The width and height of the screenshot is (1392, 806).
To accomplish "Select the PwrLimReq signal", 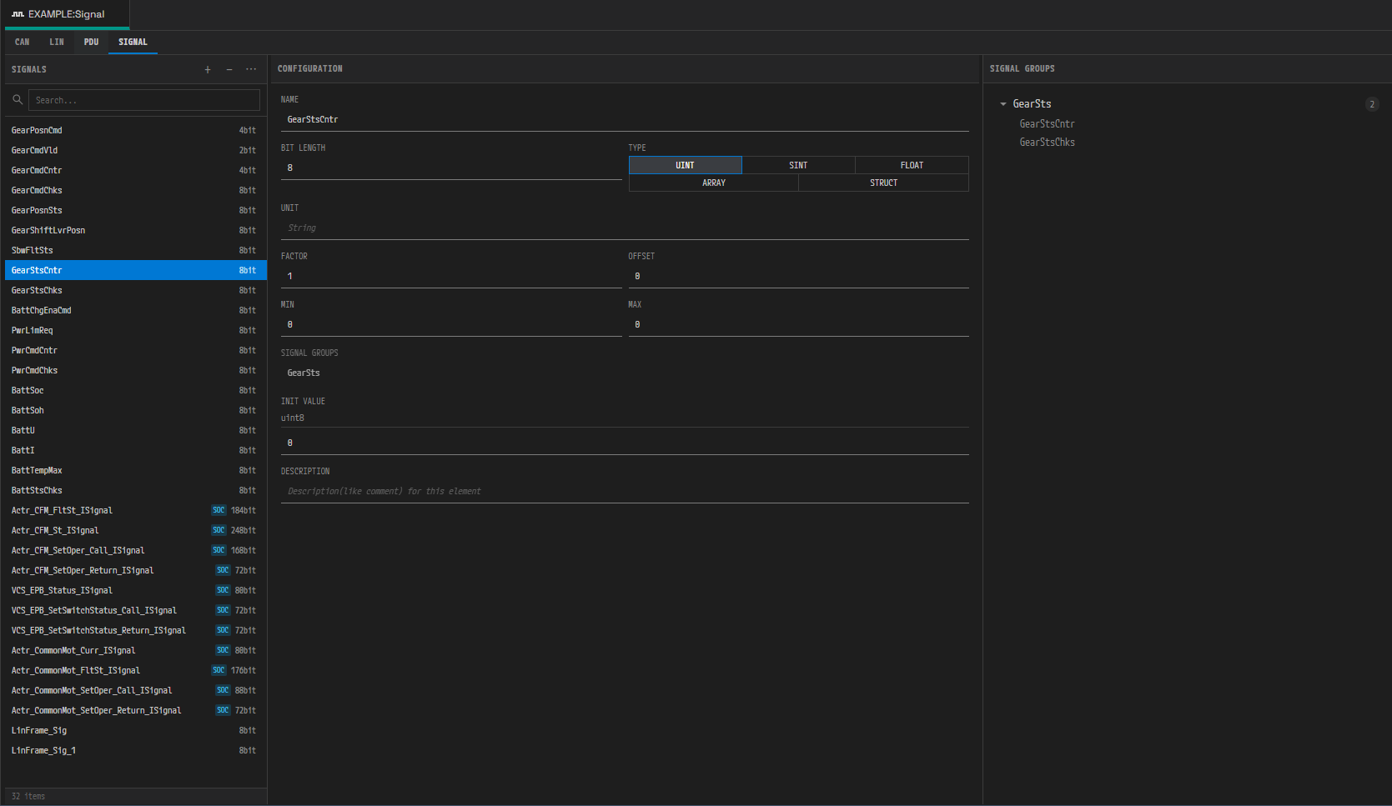I will tap(136, 330).
